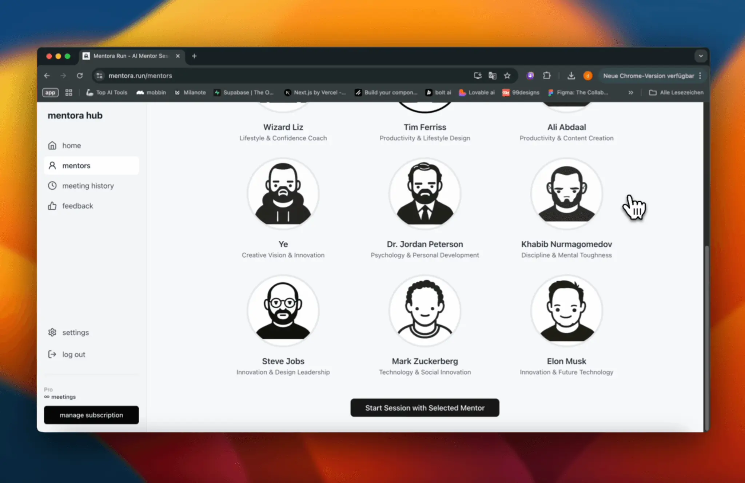Open the Top AI Tools bookmark
Screen dimensions: 745x483
point(107,93)
